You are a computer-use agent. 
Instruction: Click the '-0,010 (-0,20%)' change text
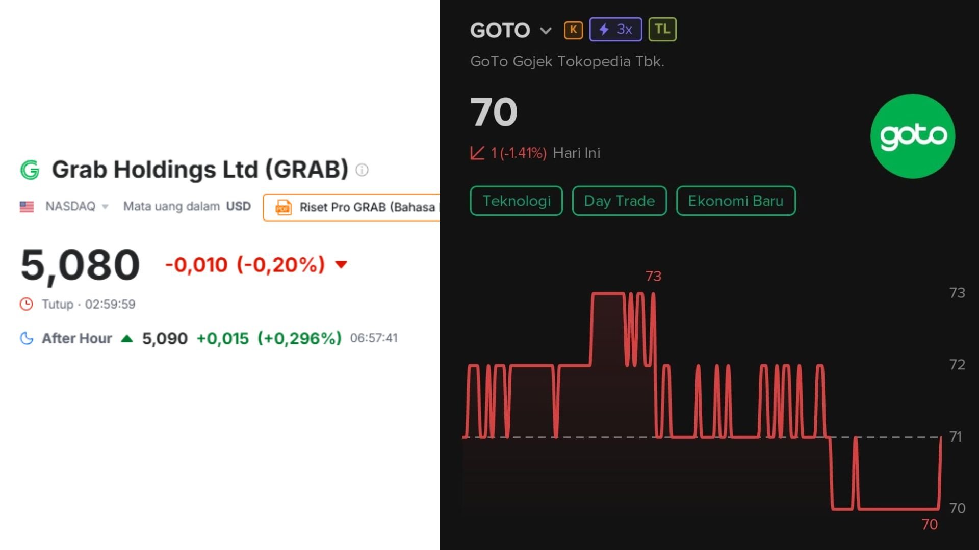(x=245, y=264)
